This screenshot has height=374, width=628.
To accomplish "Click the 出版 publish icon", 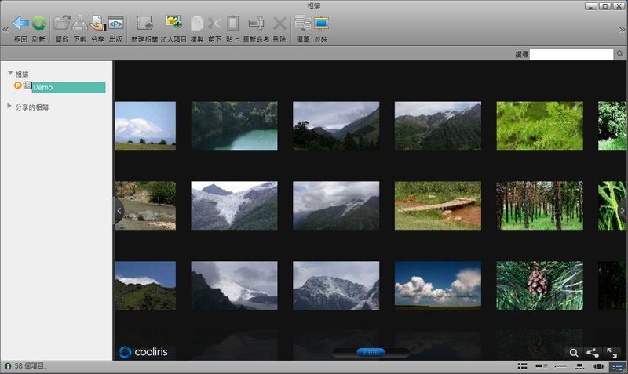I will click(x=115, y=24).
